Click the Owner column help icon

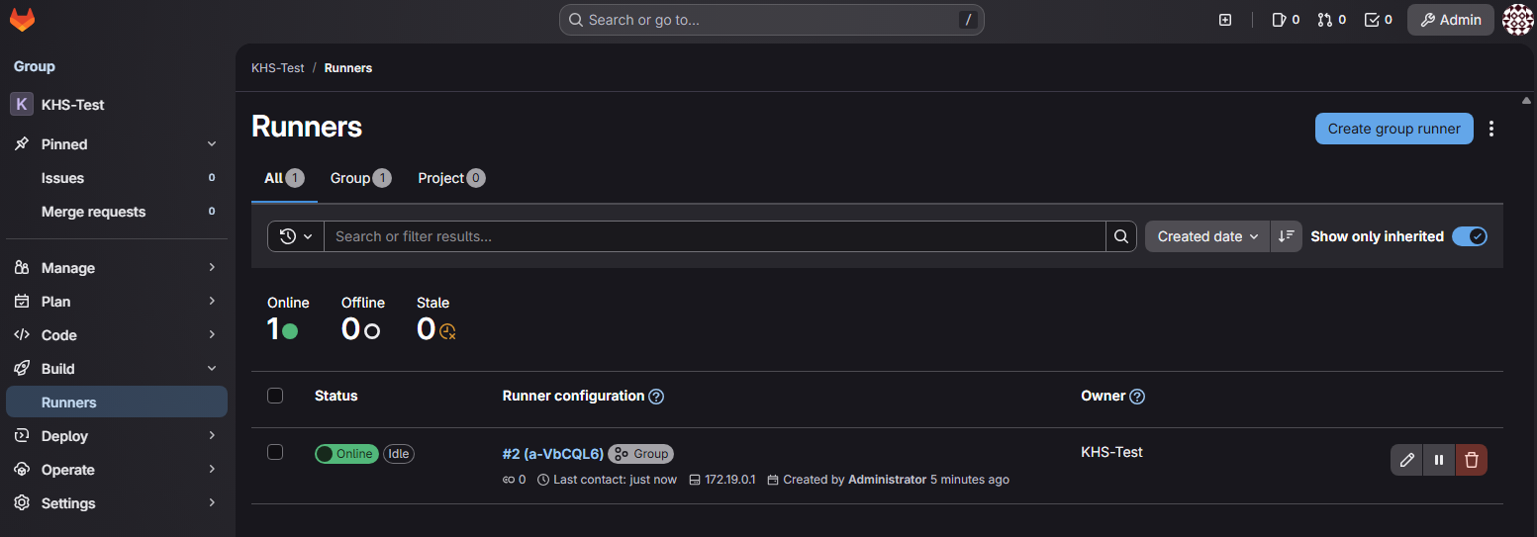click(1137, 397)
